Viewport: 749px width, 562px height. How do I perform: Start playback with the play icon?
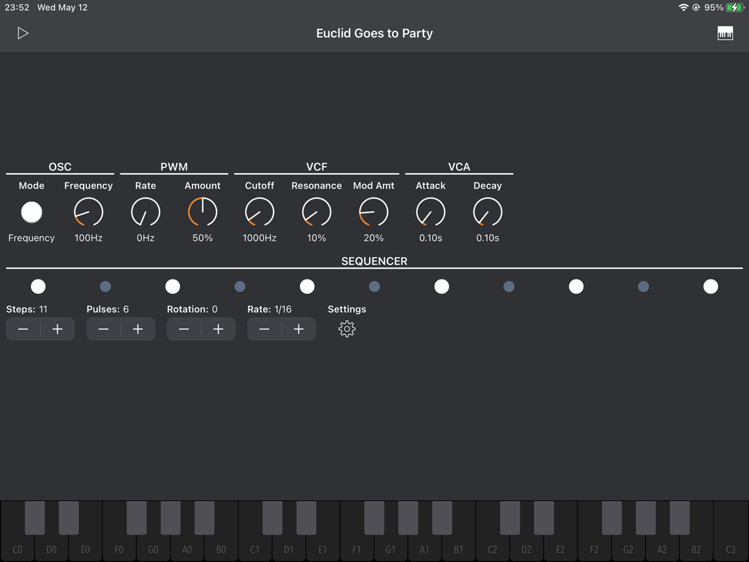[x=23, y=33]
